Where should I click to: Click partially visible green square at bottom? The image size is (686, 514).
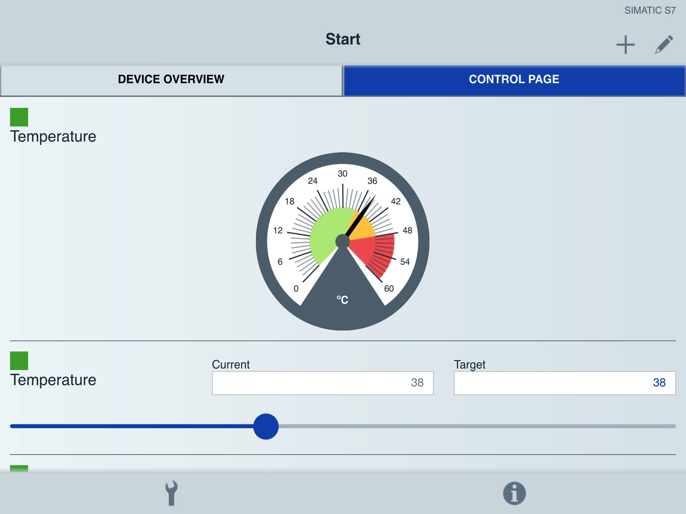click(19, 468)
